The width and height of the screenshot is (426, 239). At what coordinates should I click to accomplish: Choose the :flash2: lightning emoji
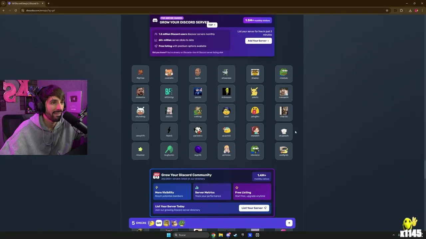tap(169, 132)
